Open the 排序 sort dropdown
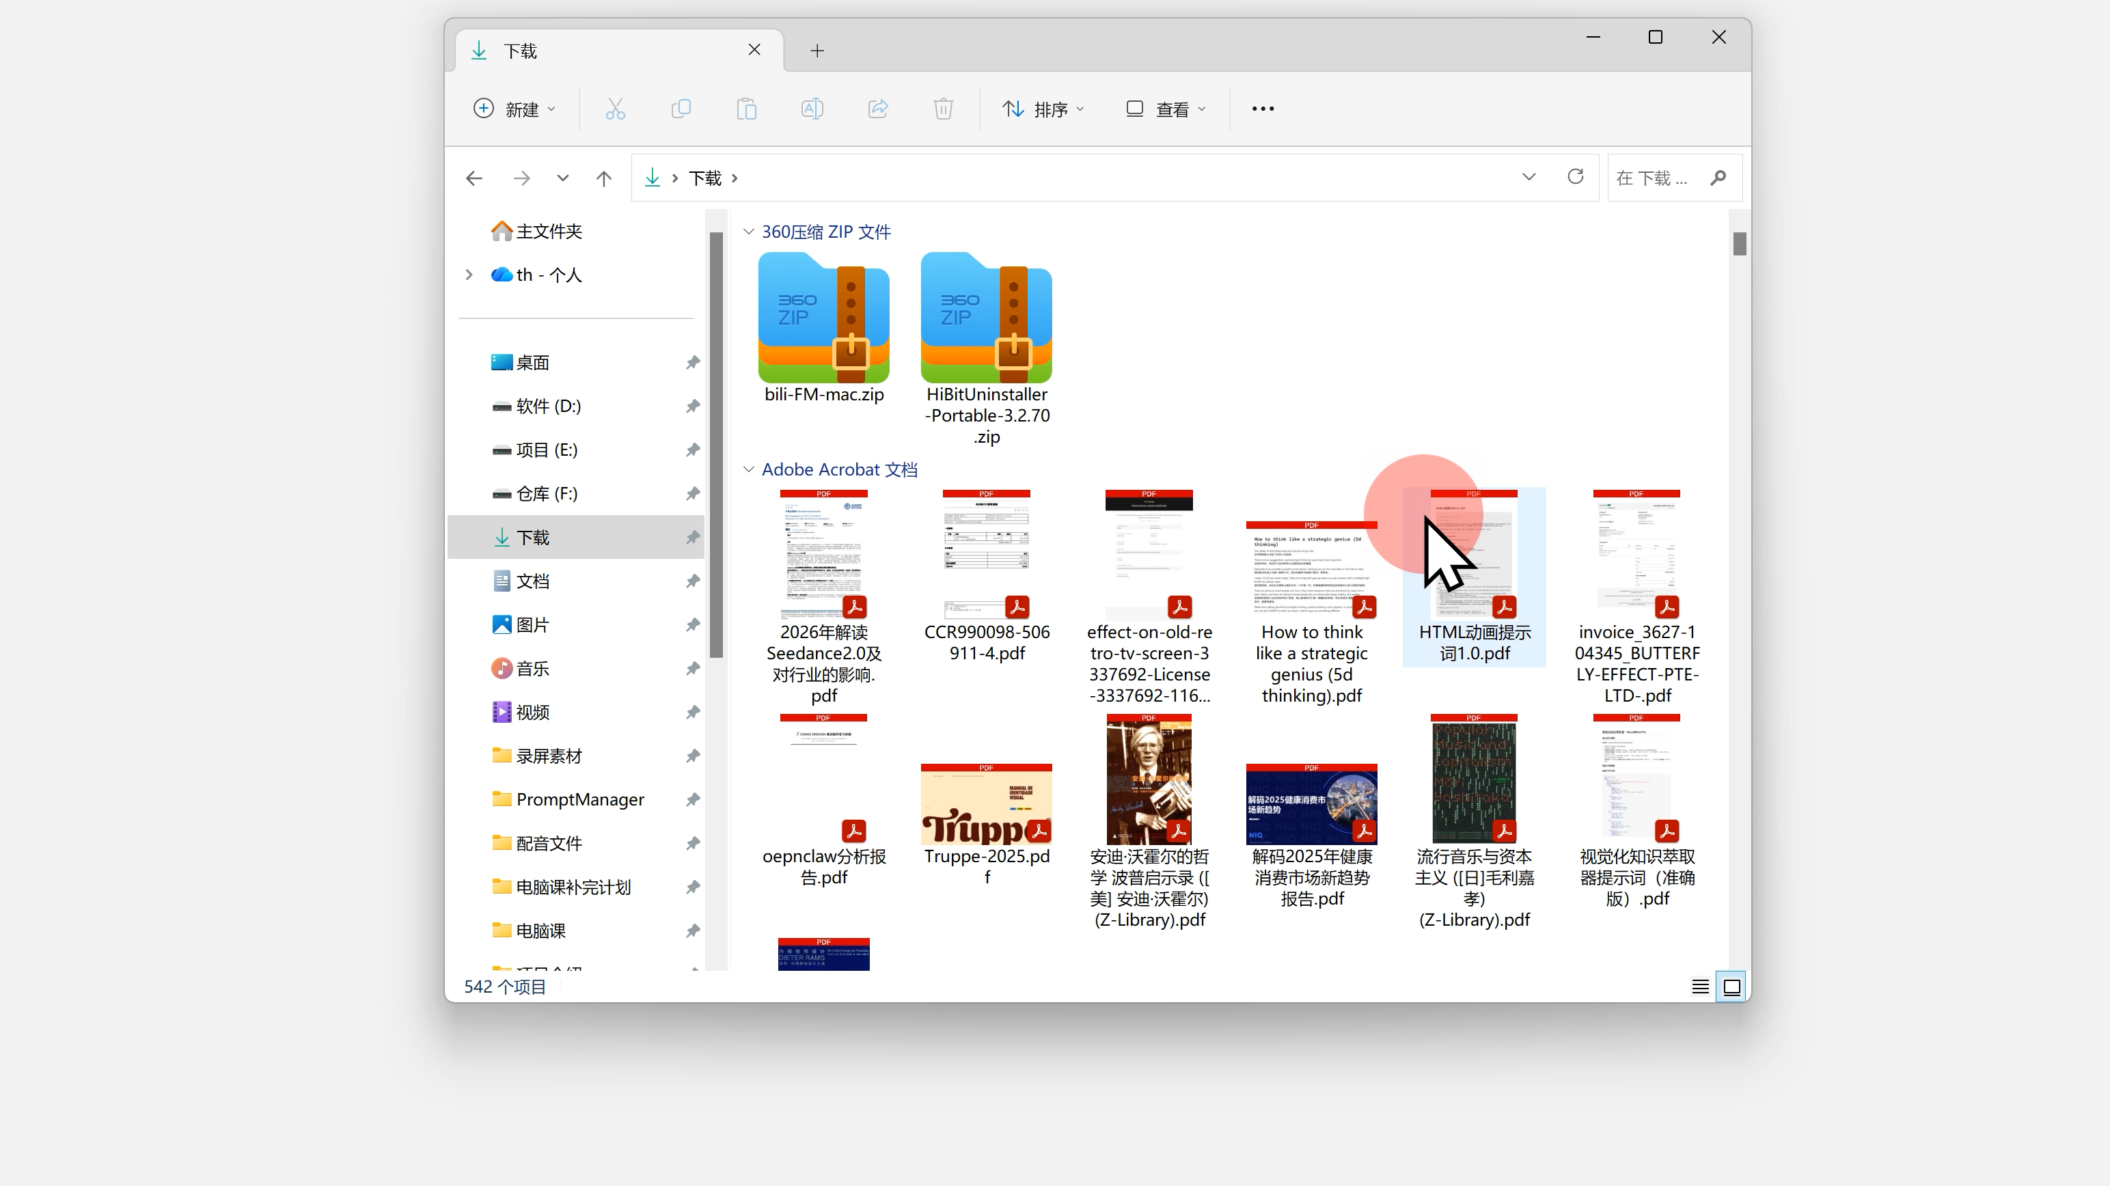The height and width of the screenshot is (1186, 2110). [1043, 109]
